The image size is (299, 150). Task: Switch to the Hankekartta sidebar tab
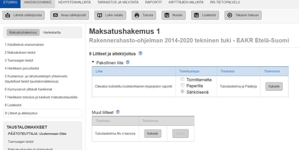coord(52,32)
